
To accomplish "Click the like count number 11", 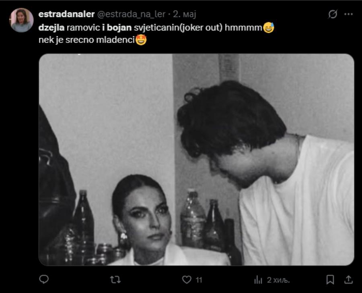I will click(x=199, y=279).
